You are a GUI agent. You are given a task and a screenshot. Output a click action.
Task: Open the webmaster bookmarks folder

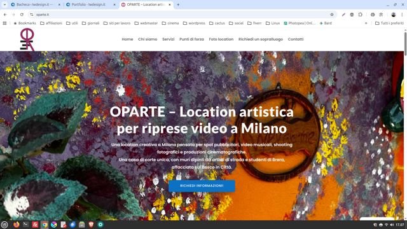tap(146, 23)
